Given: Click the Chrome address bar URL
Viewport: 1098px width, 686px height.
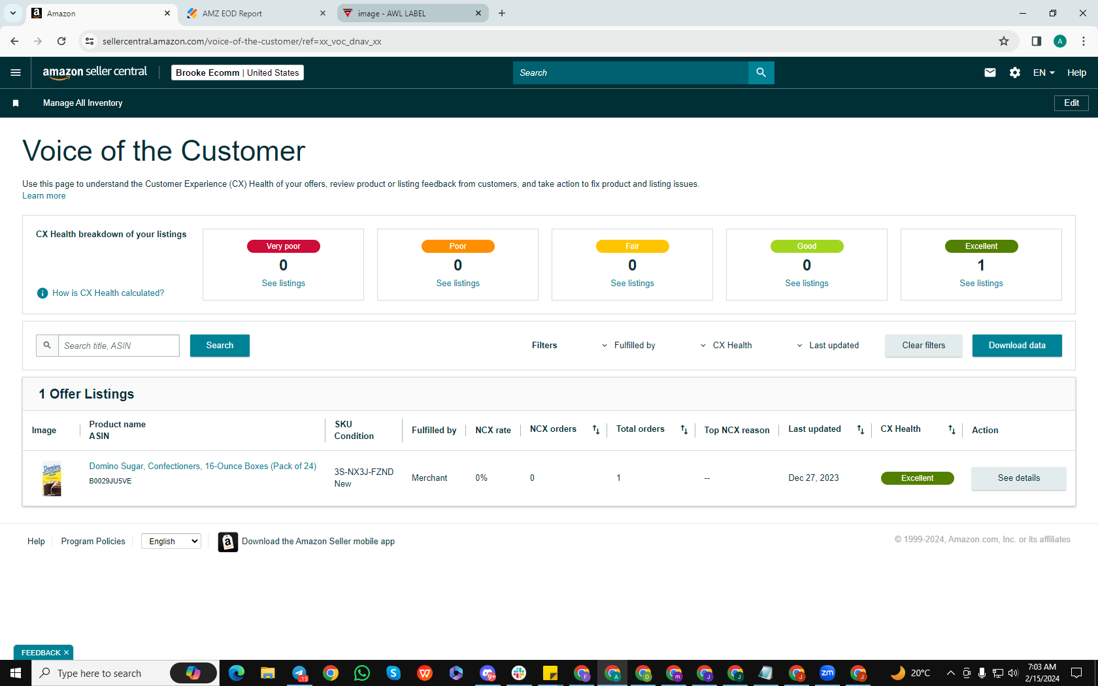Looking at the screenshot, I should tap(242, 41).
